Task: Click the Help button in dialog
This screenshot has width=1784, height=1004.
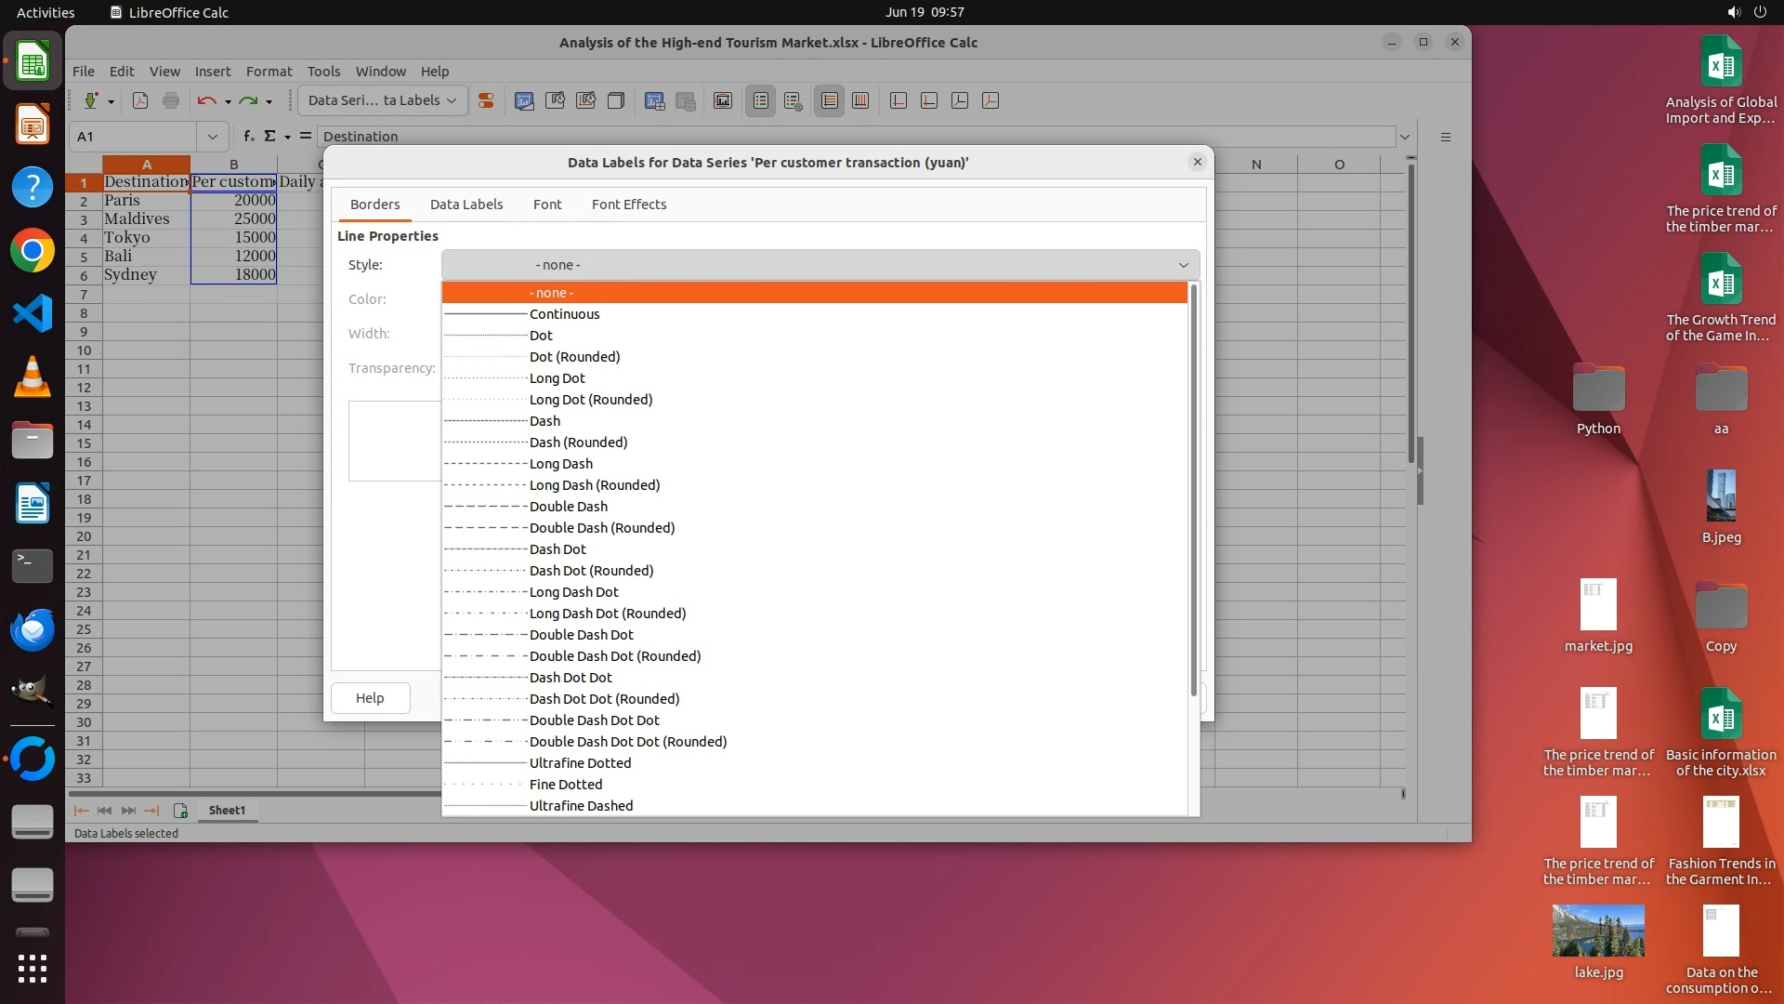Action: [370, 698]
